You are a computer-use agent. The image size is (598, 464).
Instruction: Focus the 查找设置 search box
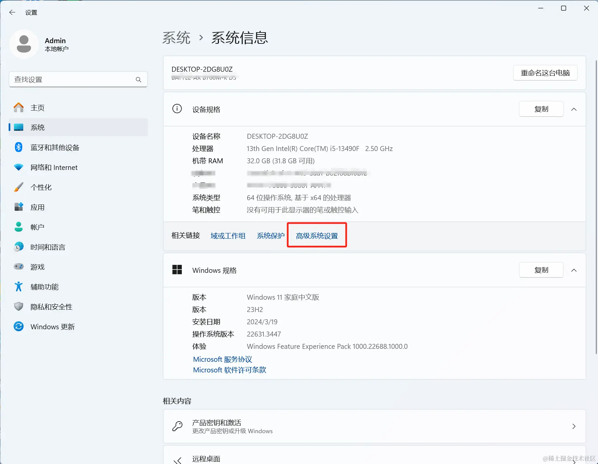(78, 79)
